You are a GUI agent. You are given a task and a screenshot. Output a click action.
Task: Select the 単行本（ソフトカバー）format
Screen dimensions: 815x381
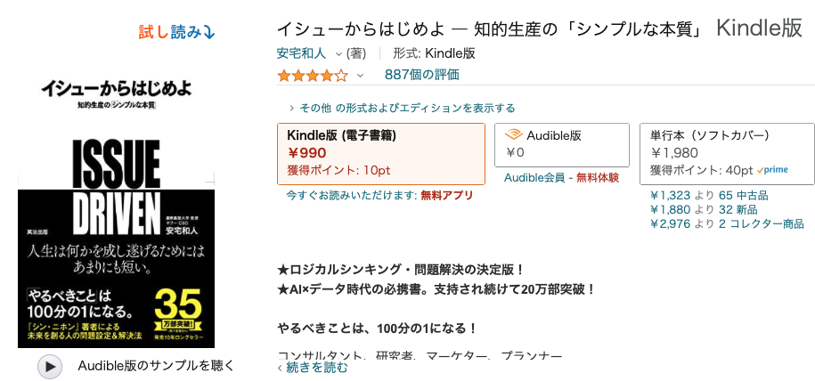[x=727, y=154]
